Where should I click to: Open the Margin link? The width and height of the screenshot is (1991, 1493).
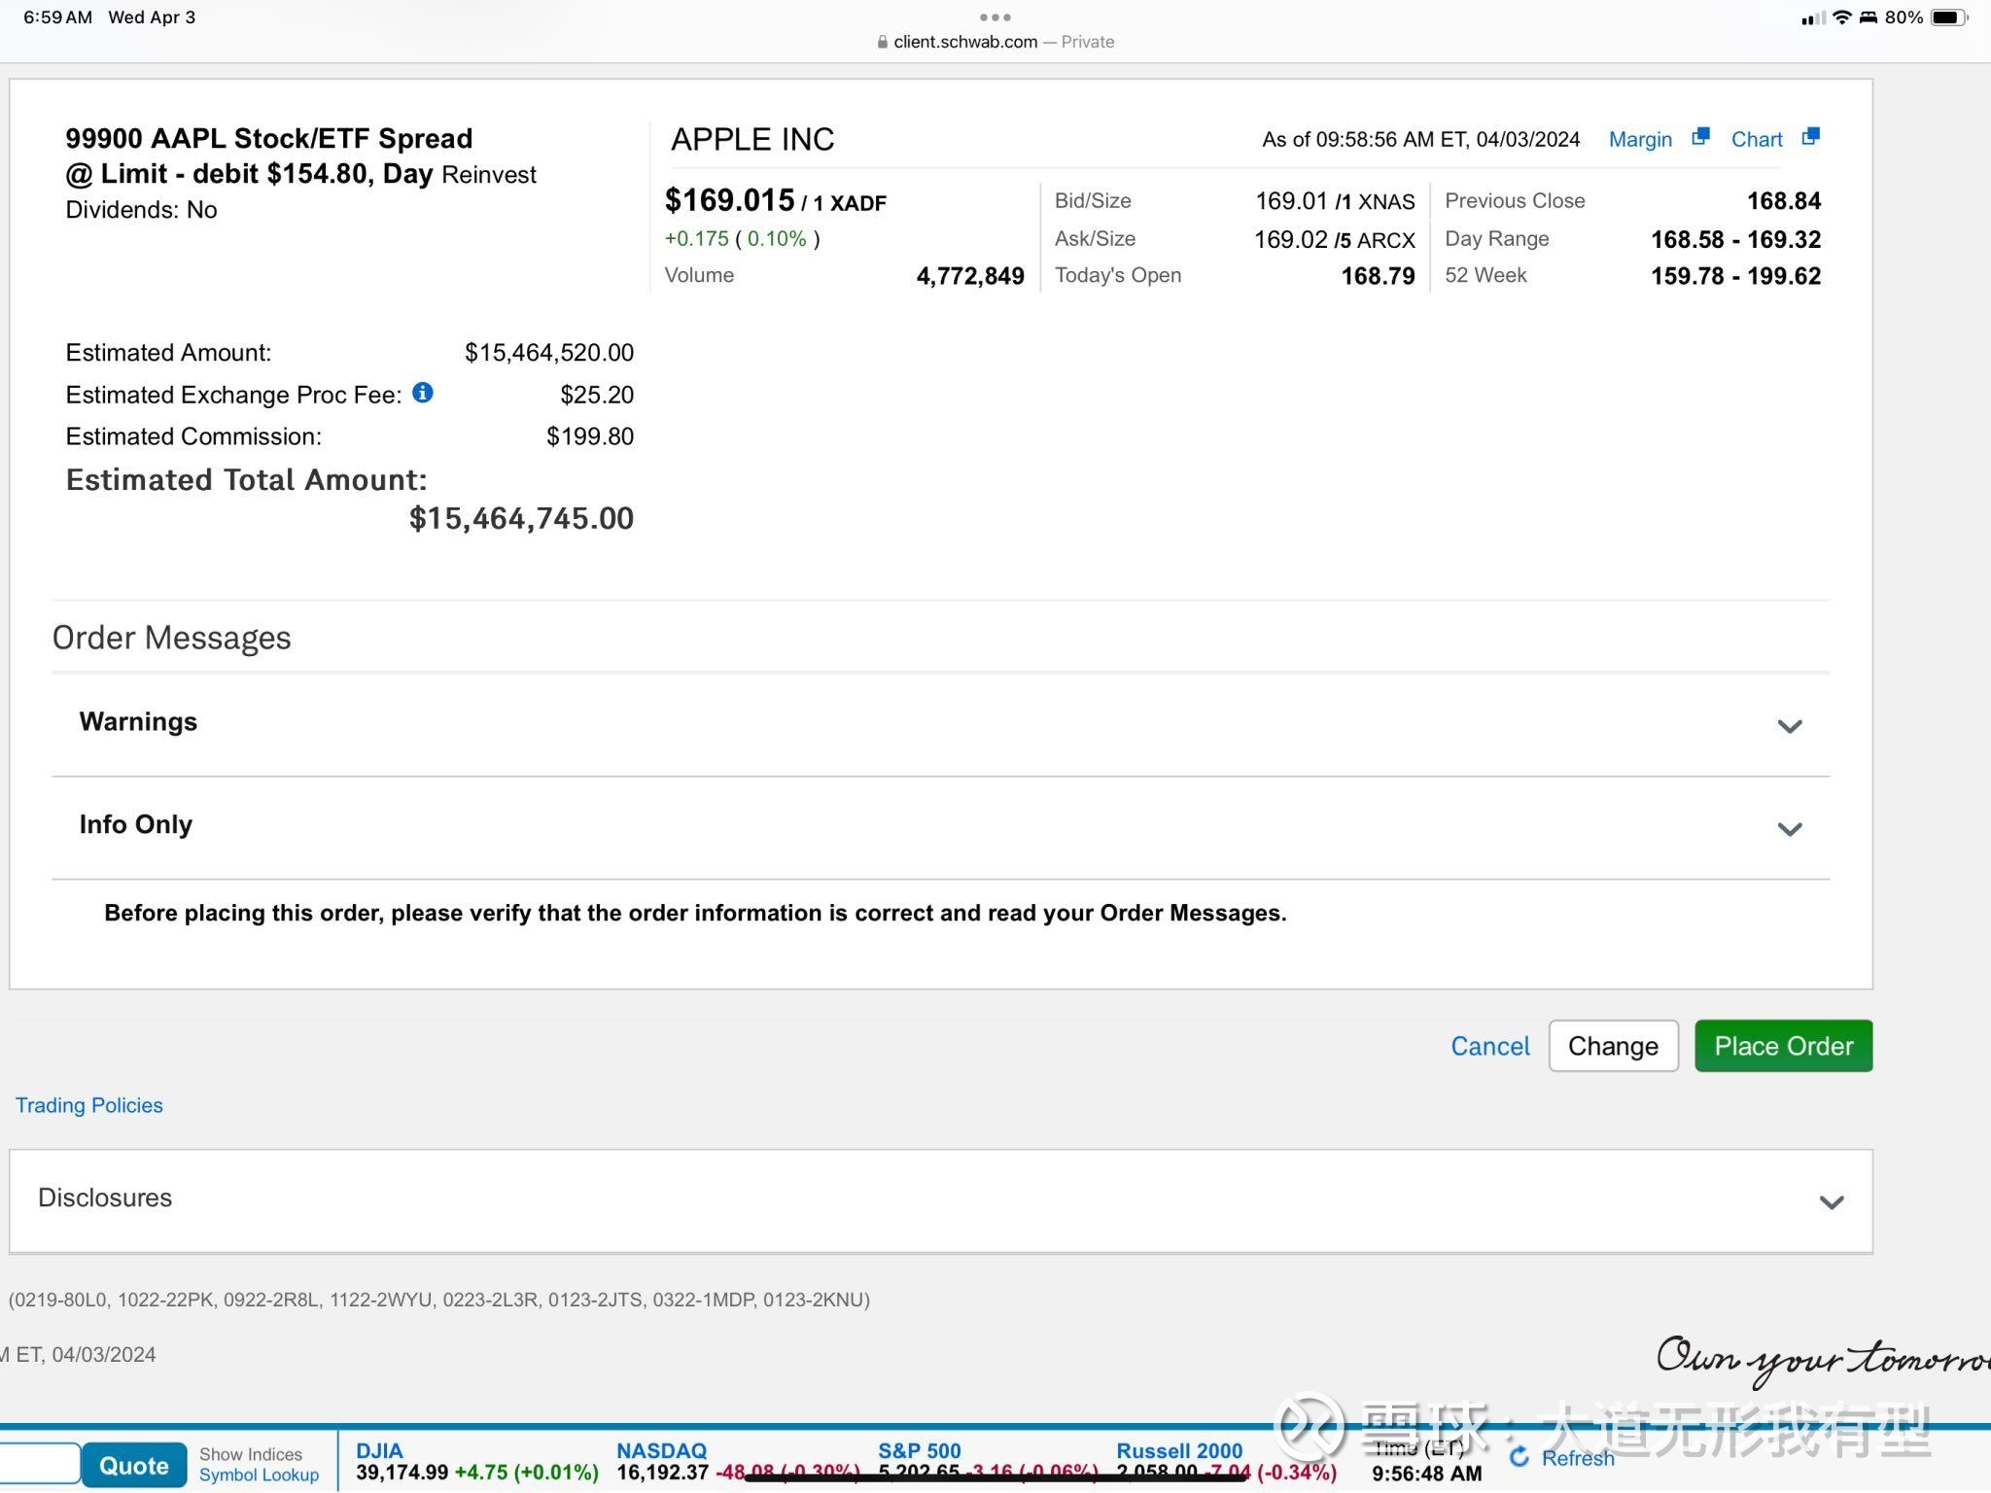pos(1640,139)
